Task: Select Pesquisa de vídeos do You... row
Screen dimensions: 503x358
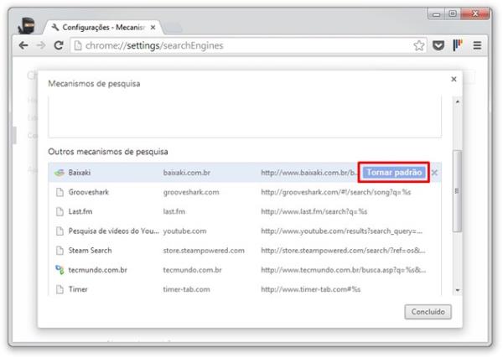Action: [245, 231]
